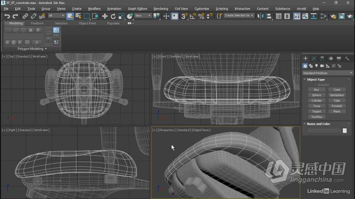
Task: Open the Scene Explorer toggle icon
Action: point(279,16)
